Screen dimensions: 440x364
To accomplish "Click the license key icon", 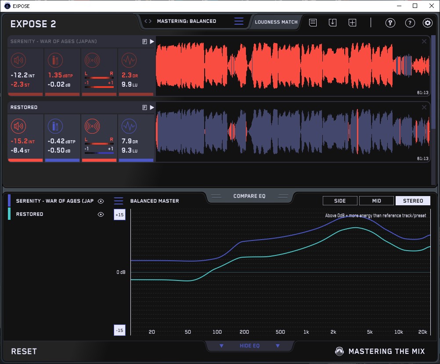I will [390, 23].
